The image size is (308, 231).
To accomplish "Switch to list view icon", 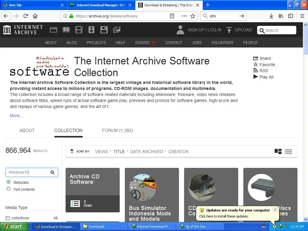I will [x=288, y=152].
